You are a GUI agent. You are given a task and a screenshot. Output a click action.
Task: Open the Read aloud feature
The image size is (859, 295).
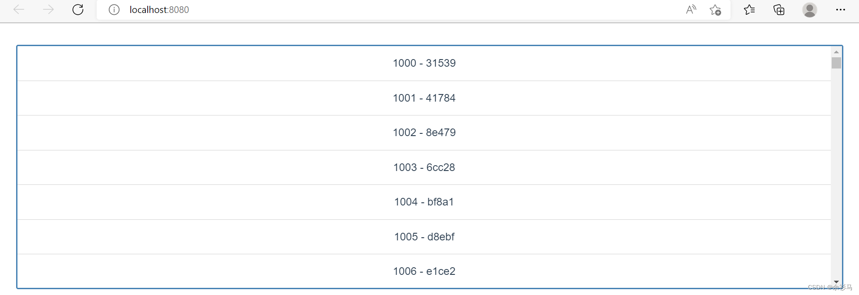point(691,9)
